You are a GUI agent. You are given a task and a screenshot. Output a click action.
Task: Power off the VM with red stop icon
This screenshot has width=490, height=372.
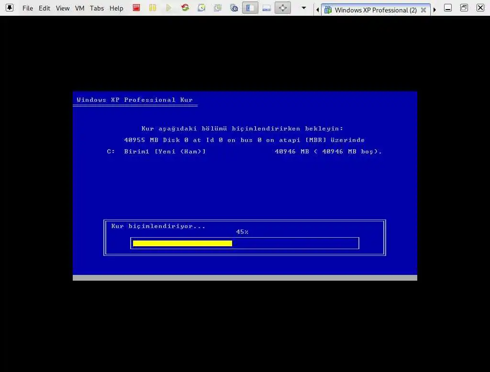pos(136,8)
